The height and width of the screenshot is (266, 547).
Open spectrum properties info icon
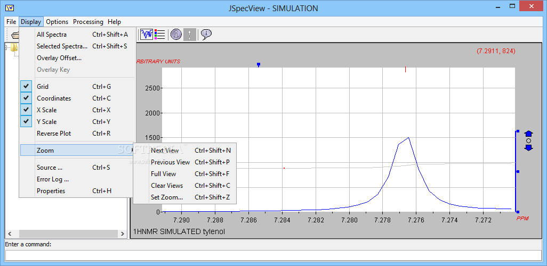pos(176,34)
